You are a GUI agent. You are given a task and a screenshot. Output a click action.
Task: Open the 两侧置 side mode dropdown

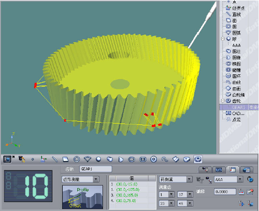(x=189, y=179)
